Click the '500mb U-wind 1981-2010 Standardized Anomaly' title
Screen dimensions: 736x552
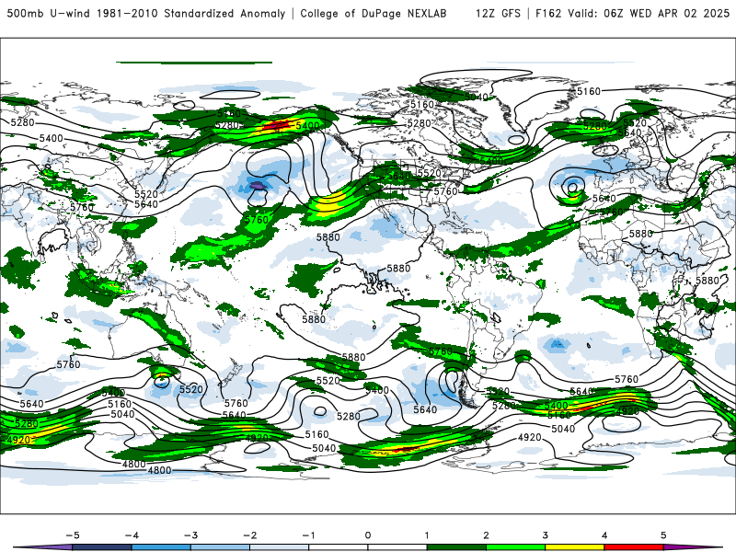[146, 13]
